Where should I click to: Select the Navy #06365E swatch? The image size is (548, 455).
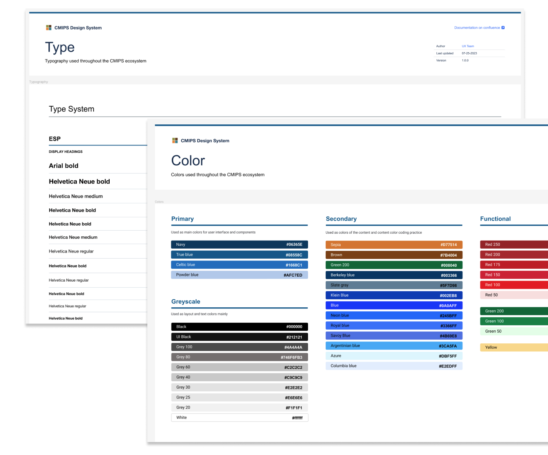point(239,244)
